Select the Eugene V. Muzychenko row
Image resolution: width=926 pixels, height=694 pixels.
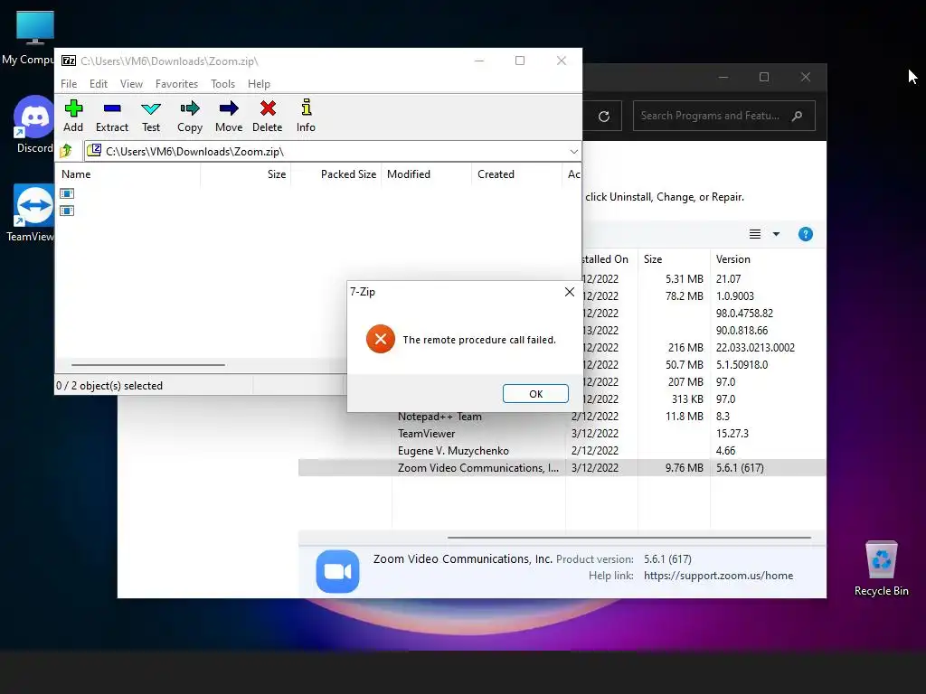[562, 450]
